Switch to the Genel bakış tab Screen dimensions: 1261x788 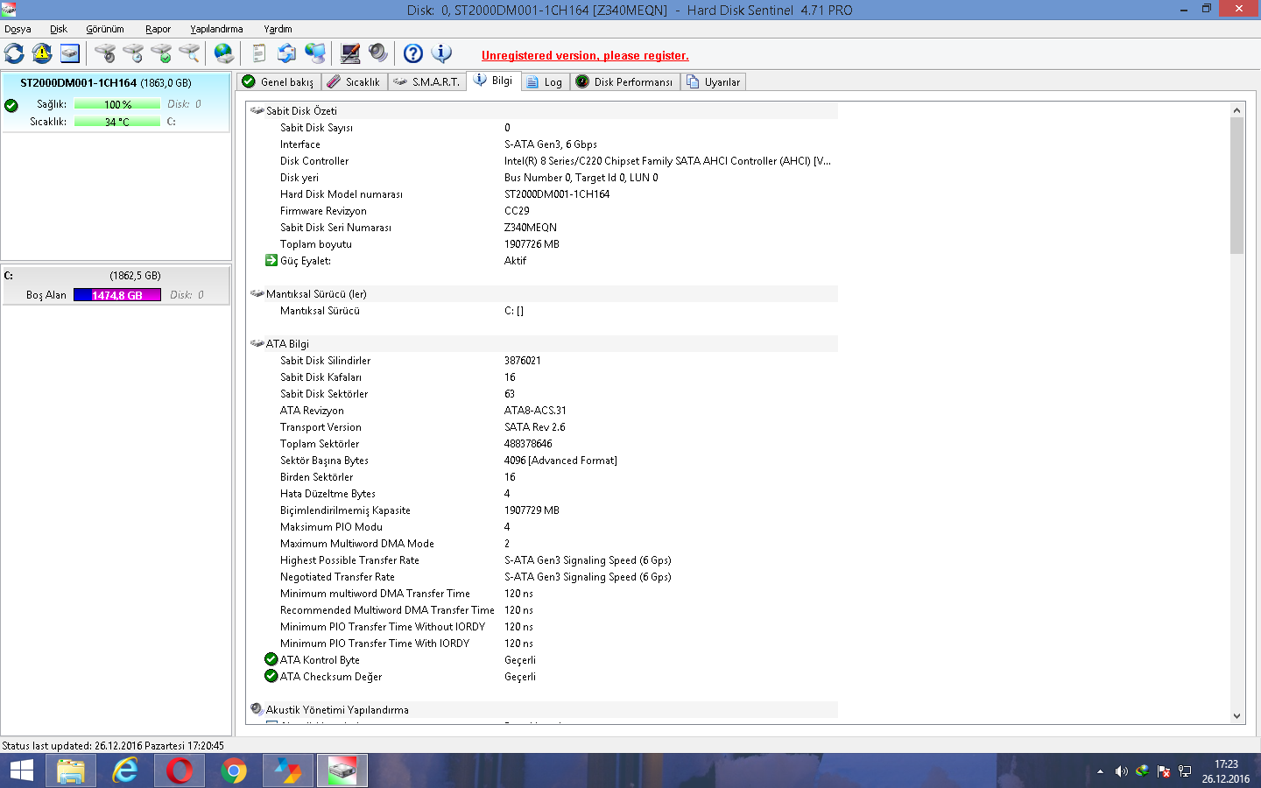coord(278,81)
